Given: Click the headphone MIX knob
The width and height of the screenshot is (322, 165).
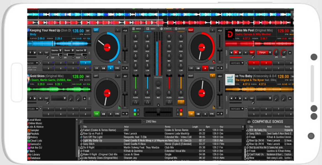Looking at the screenshot, I should click(x=158, y=93).
